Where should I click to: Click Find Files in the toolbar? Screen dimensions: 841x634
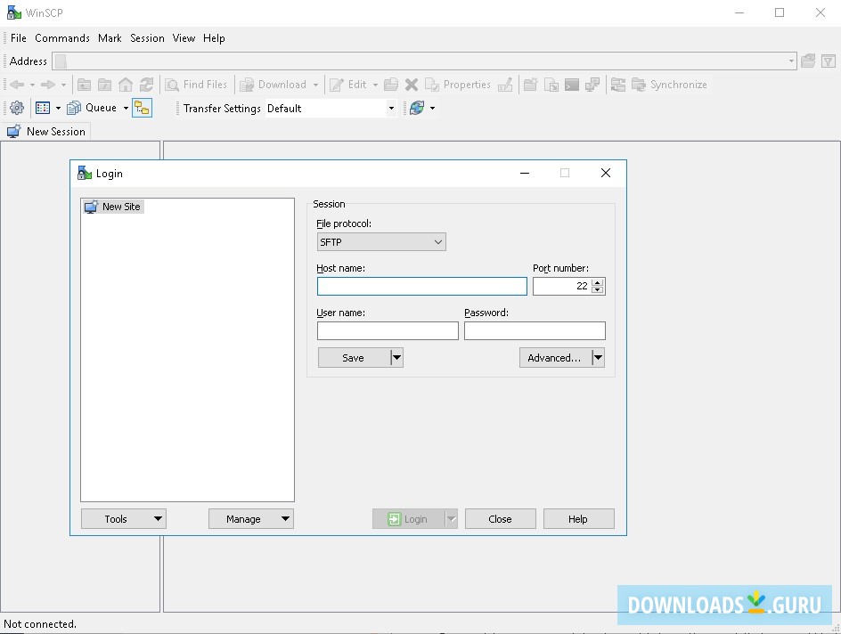click(196, 85)
